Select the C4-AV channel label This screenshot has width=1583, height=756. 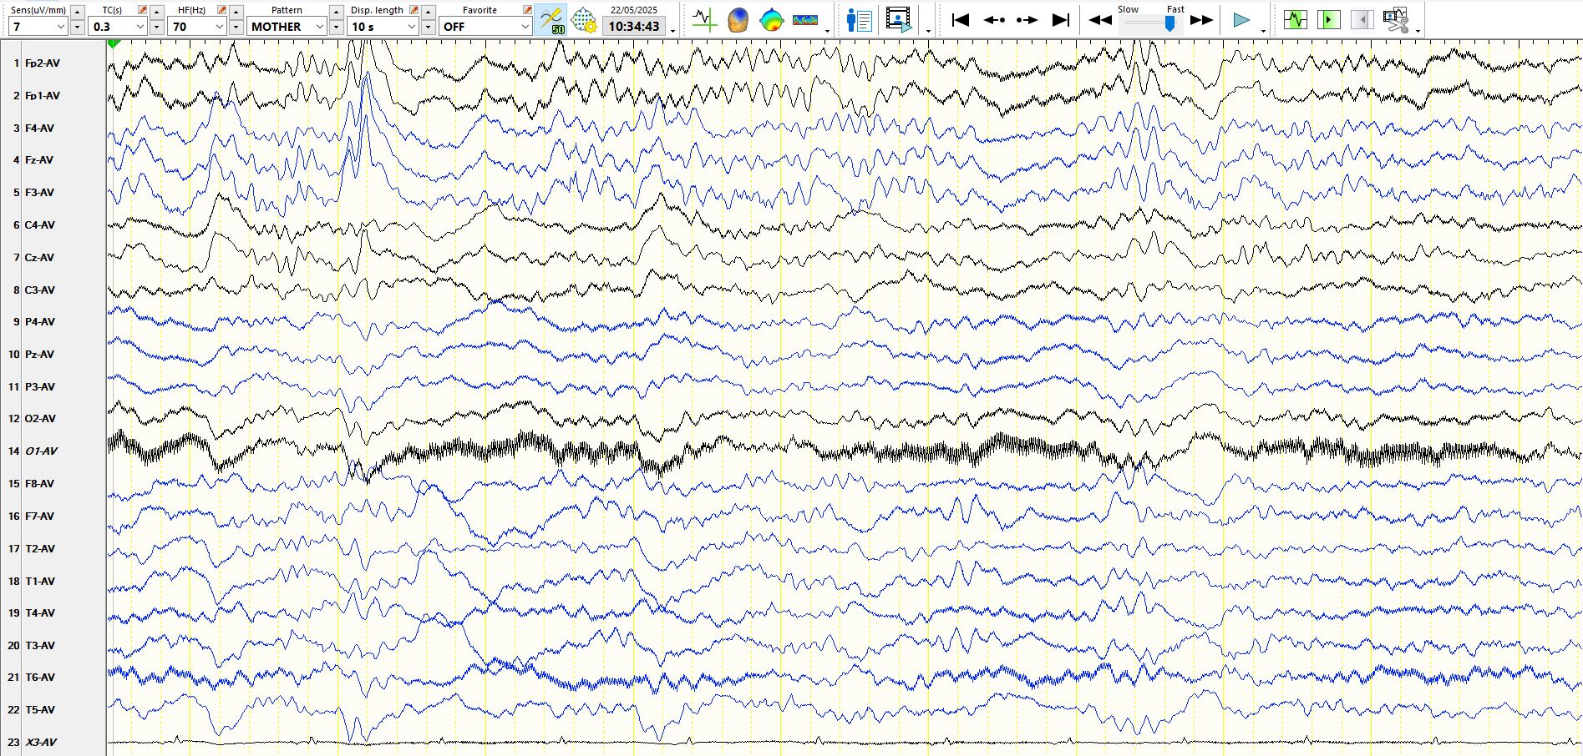click(40, 225)
